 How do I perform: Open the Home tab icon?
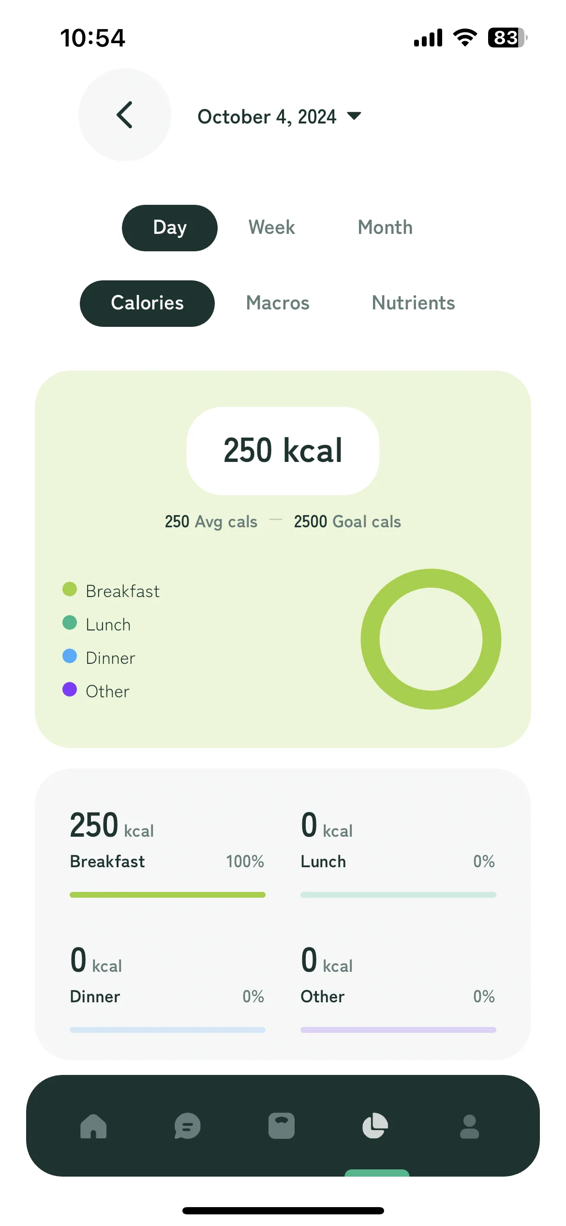[93, 1126]
